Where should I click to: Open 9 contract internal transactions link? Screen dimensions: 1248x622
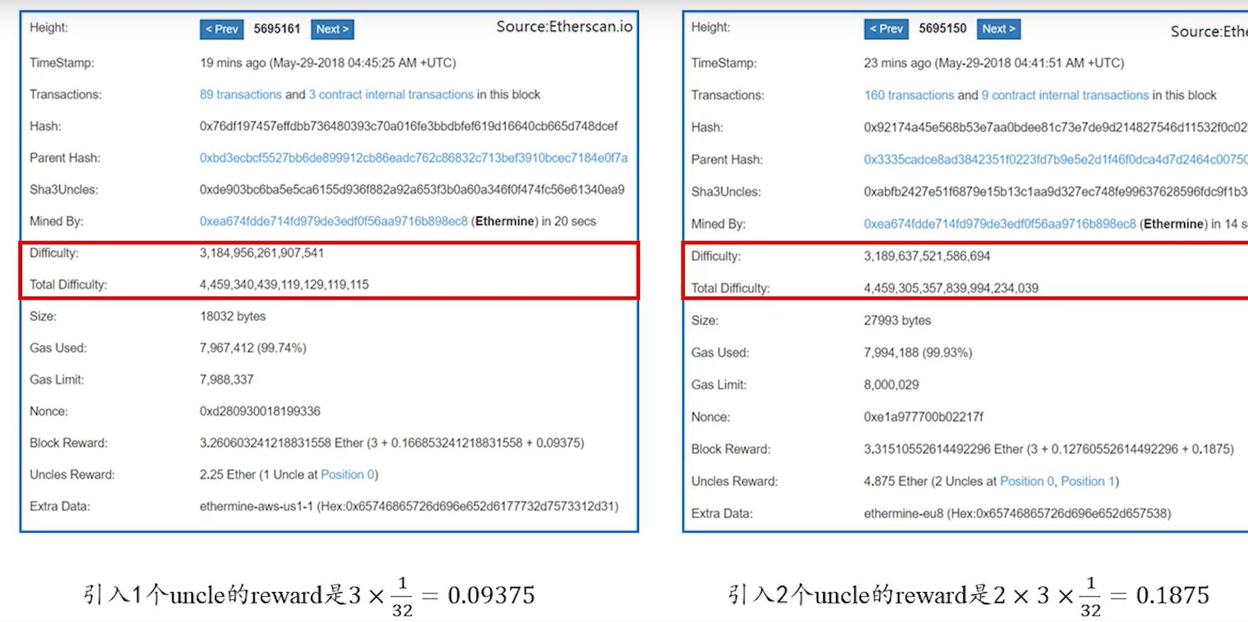pyautogui.click(x=1065, y=95)
